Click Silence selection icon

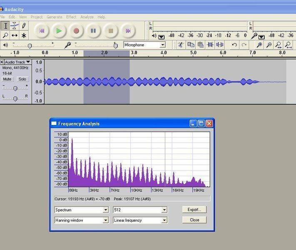click(220, 45)
